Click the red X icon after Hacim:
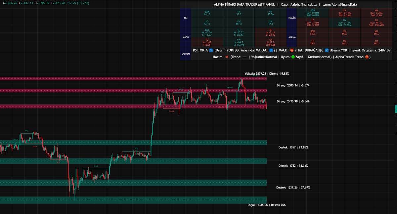This screenshot has height=214, width=397. (227, 57)
